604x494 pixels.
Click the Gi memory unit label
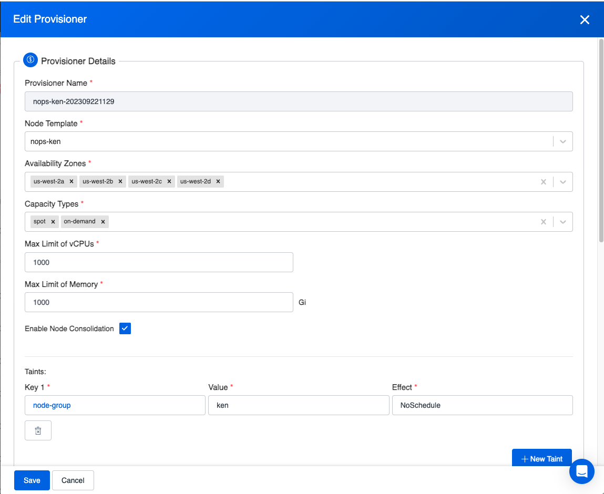pyautogui.click(x=302, y=302)
